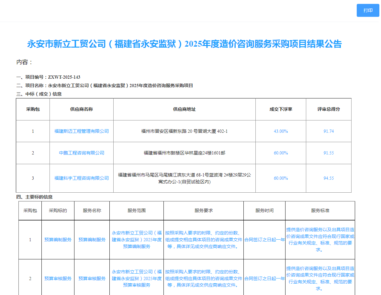Select supplier 福建科宇工程咨询有限公司
The width and height of the screenshot is (381, 295).
point(82,178)
